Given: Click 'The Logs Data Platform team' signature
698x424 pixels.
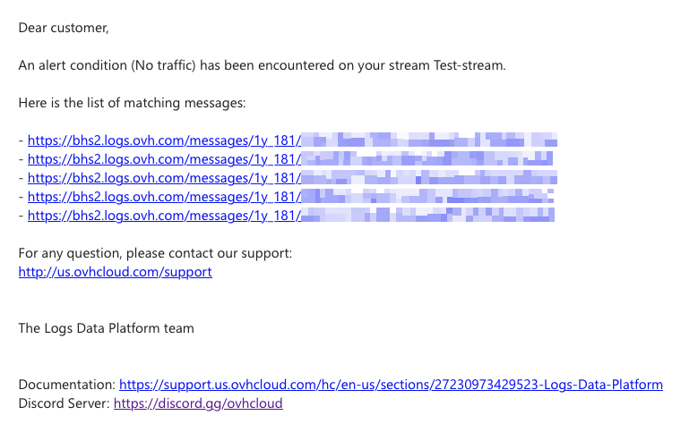Looking at the screenshot, I should 106,328.
